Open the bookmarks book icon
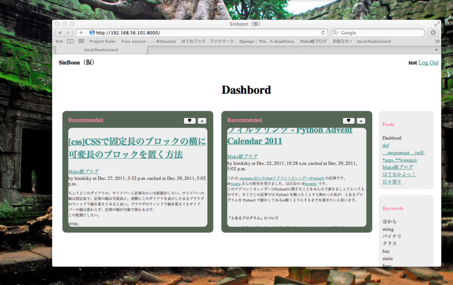Viewport: 453px width, 285px height. 70,41
